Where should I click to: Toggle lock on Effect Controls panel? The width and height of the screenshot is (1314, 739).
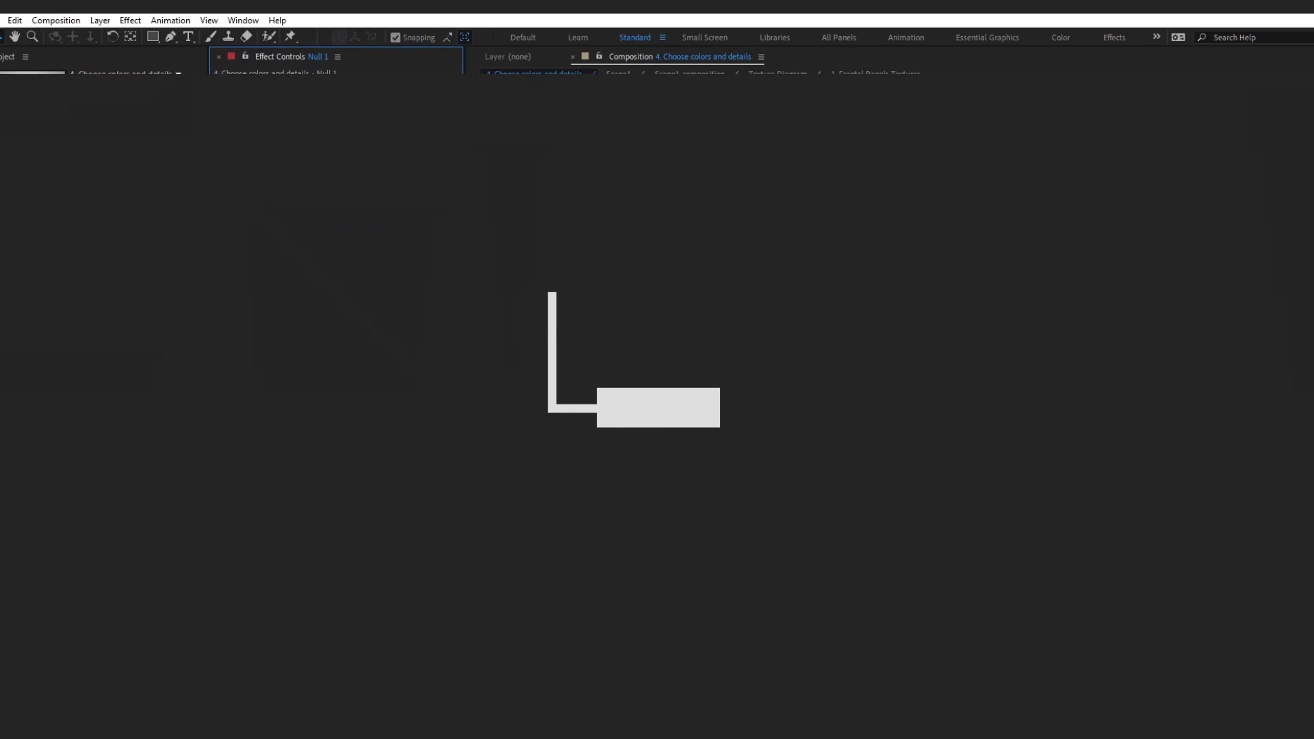tap(245, 56)
